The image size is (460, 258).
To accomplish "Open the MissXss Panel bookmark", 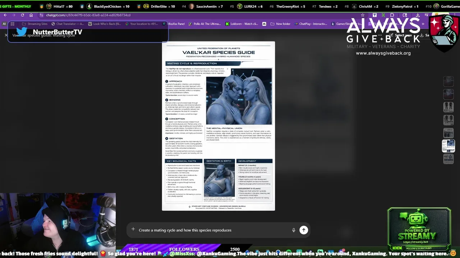I will [x=174, y=24].
